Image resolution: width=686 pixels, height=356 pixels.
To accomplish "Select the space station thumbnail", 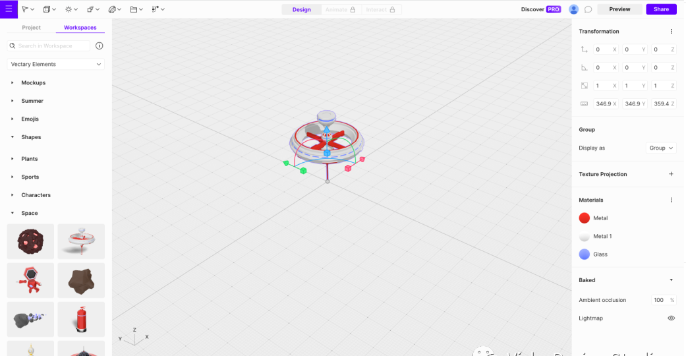I will [x=81, y=241].
